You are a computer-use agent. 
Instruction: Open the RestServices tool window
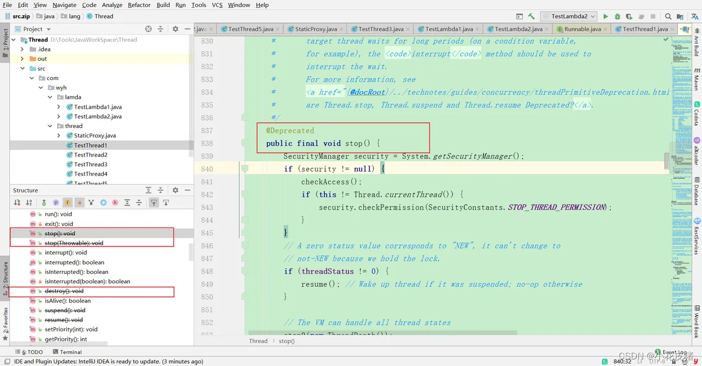(x=697, y=237)
